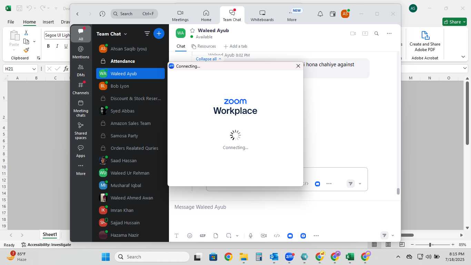Viewport: 471px width, 265px height.
Task: Open Shared spaces in sidebar
Action: [x=81, y=131]
